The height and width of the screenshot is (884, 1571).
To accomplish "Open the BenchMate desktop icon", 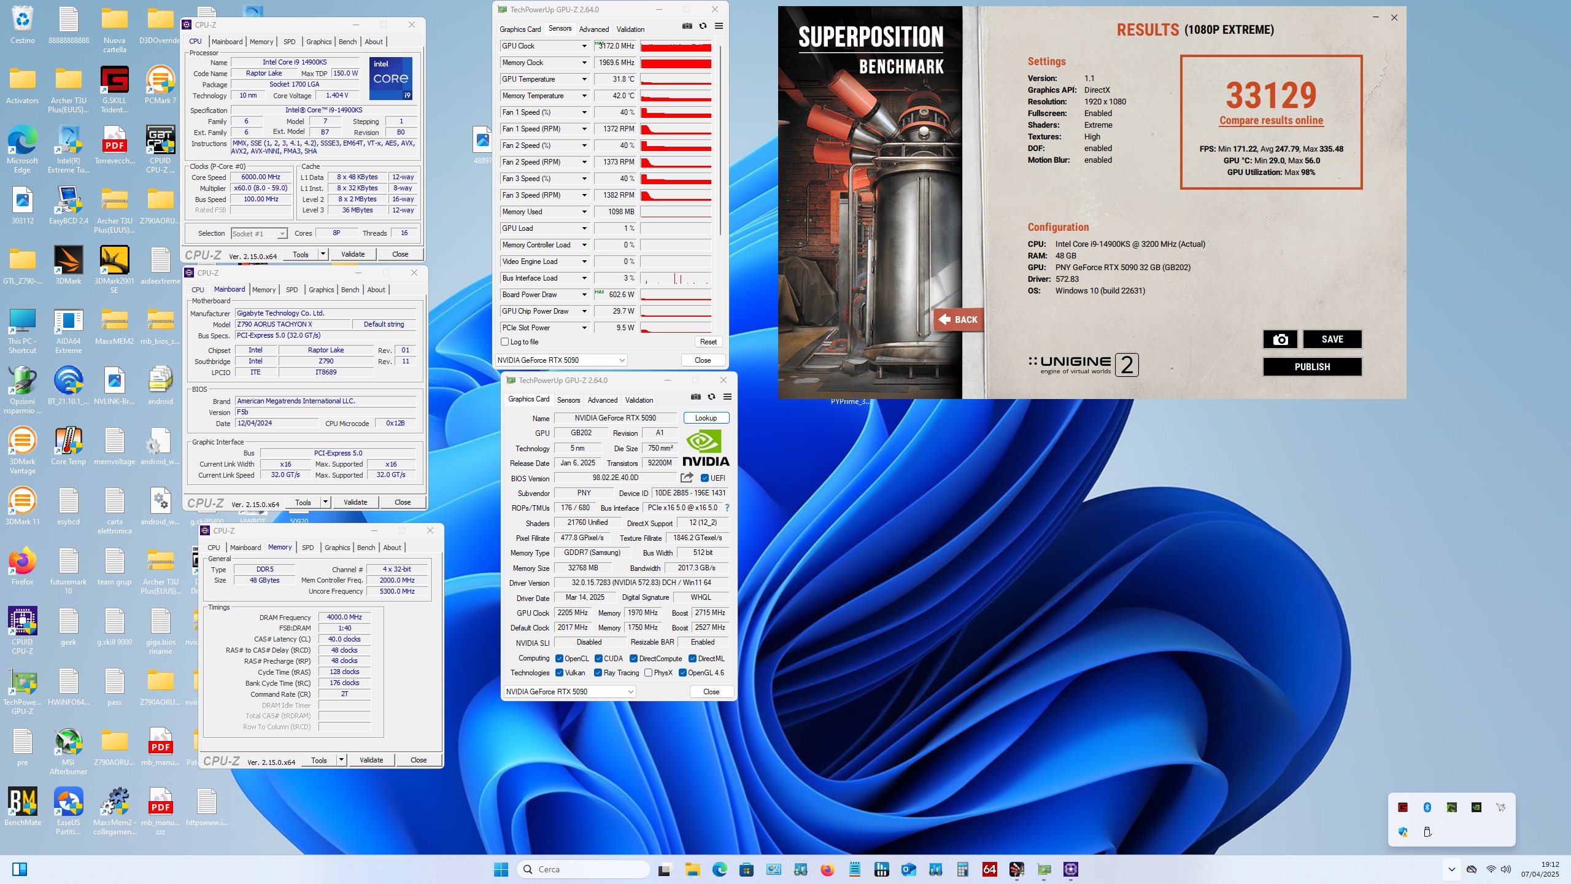I will tap(23, 807).
